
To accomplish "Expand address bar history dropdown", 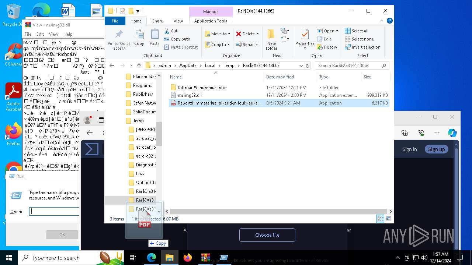I will tap(301, 66).
